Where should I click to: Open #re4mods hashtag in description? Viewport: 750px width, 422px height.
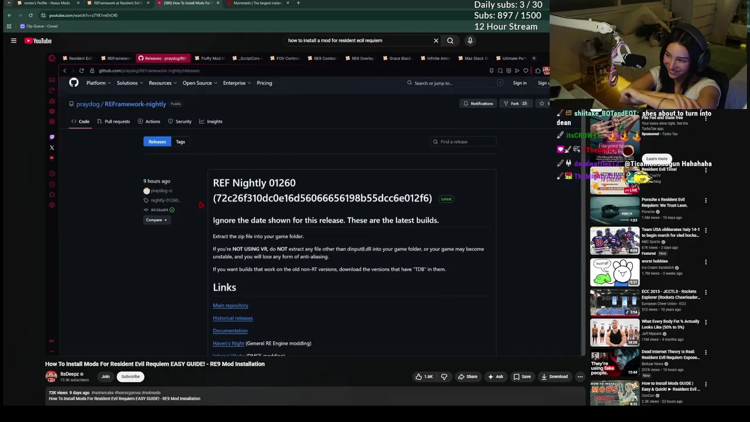point(151,393)
